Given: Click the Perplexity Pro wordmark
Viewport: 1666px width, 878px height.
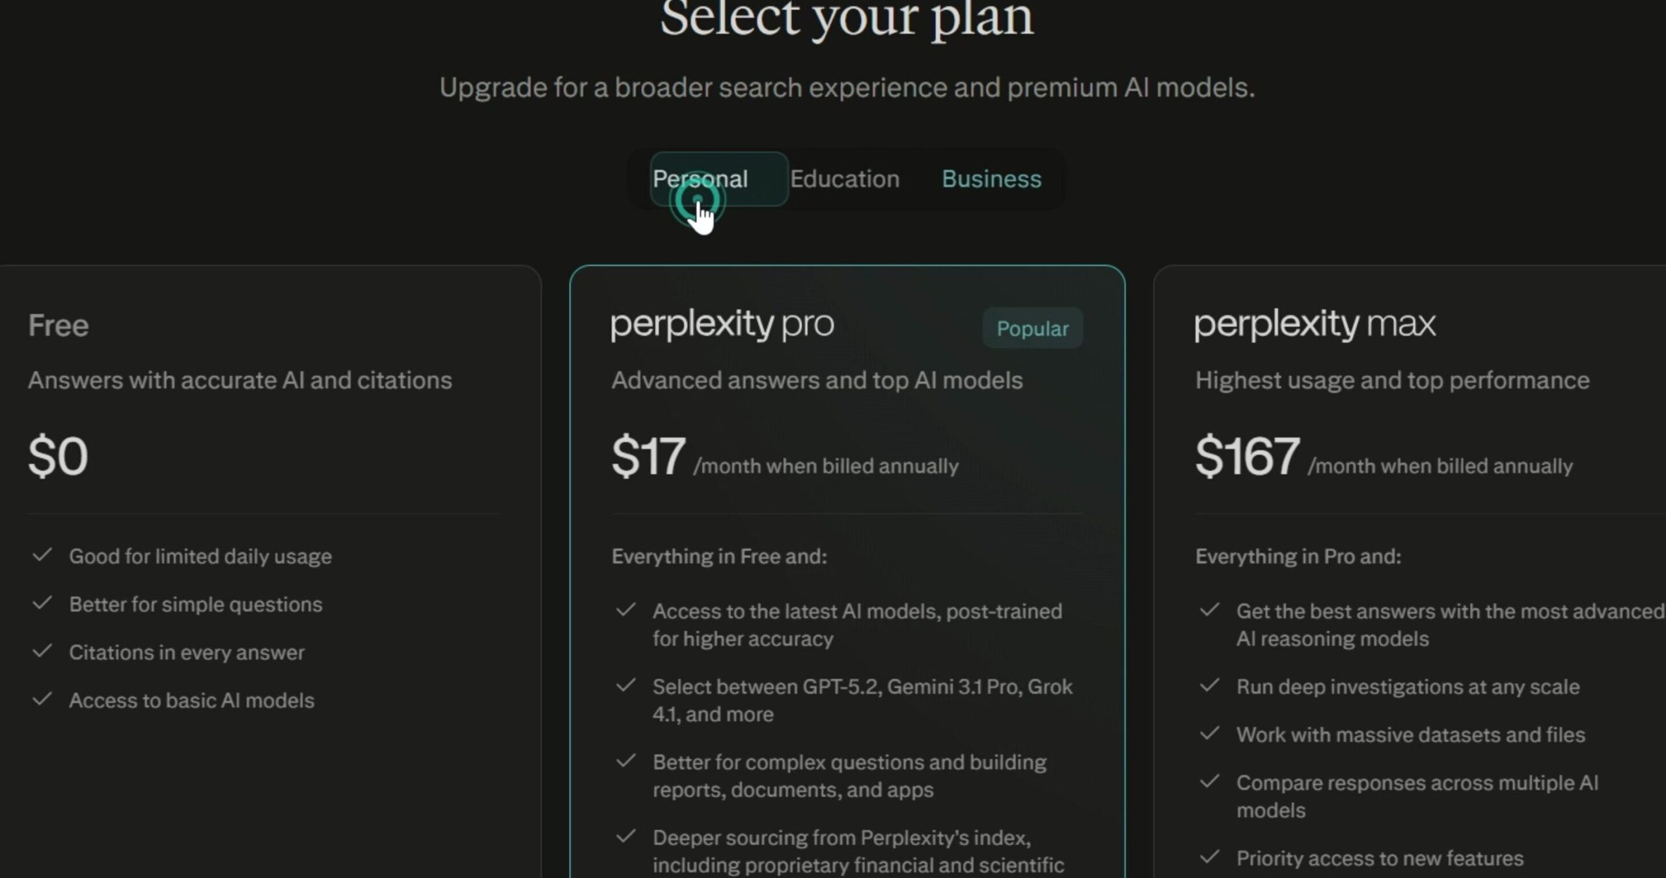Looking at the screenshot, I should click(x=722, y=324).
